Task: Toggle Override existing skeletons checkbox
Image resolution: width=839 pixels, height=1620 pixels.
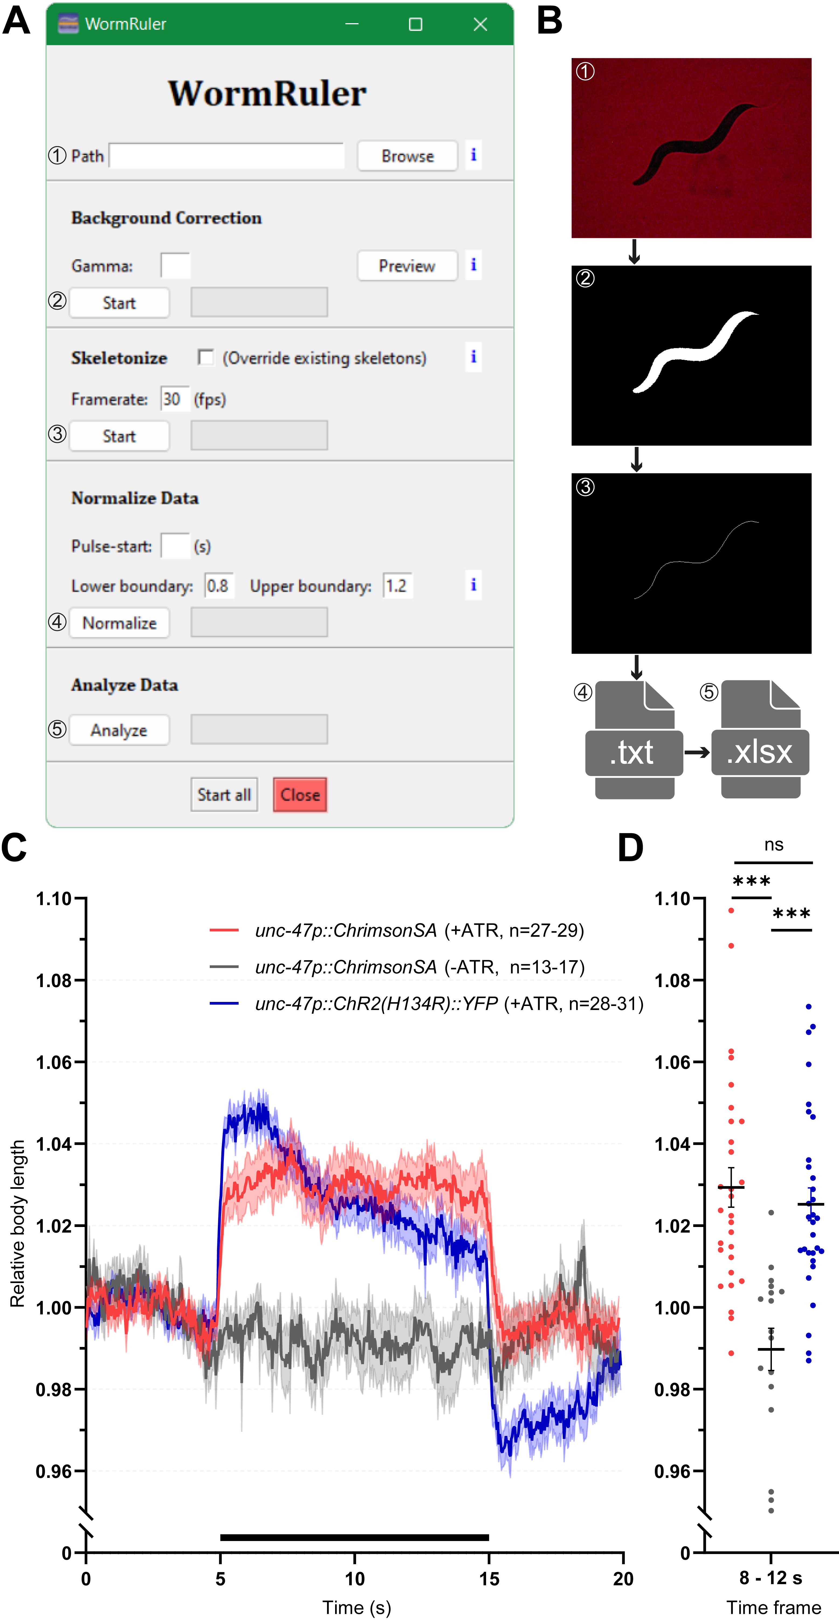Action: [205, 357]
